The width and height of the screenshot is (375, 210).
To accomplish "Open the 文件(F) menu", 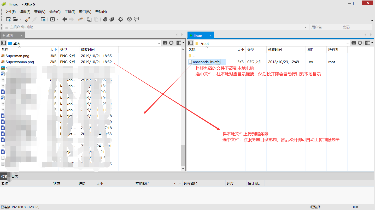I will [10, 12].
